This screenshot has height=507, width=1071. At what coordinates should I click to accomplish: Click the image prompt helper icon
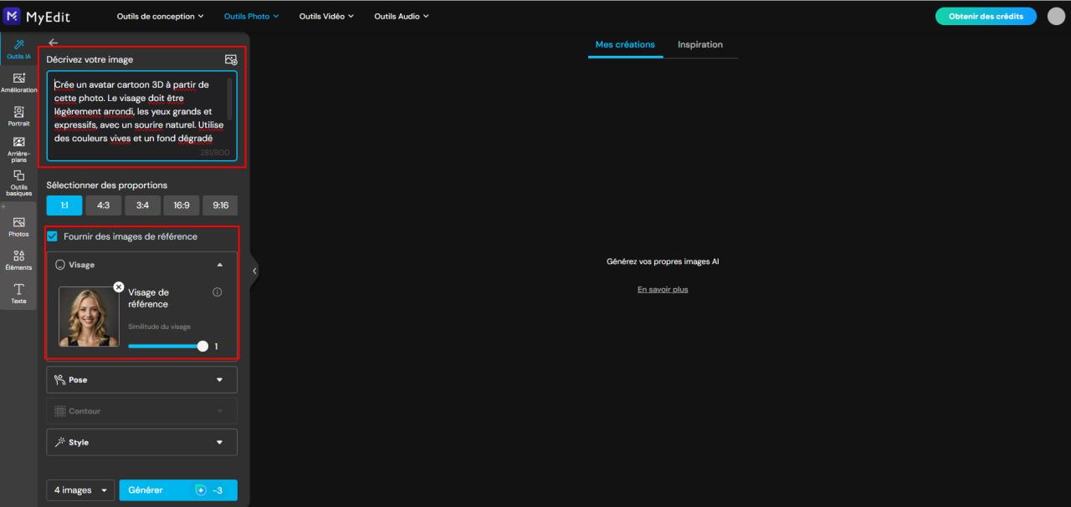231,59
